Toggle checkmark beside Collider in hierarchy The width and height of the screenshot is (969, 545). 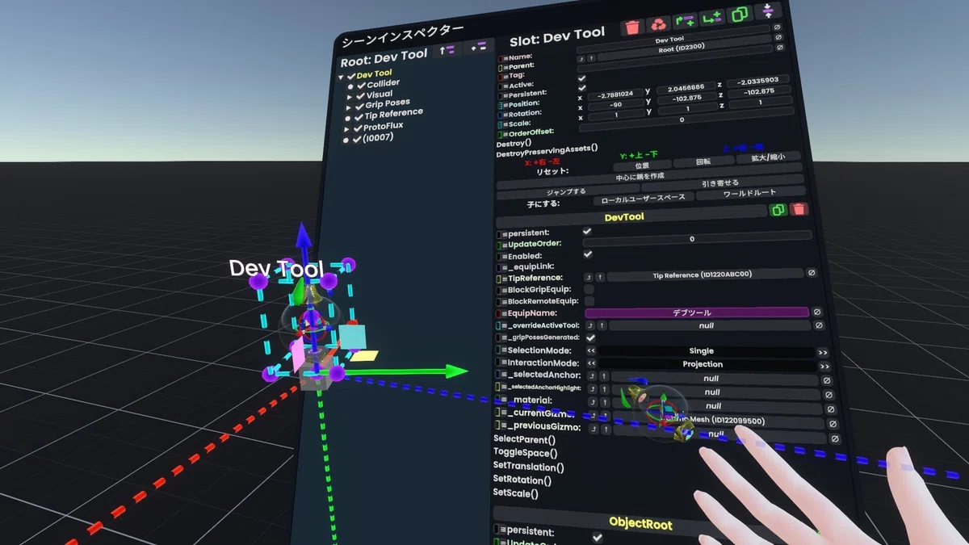(x=361, y=85)
